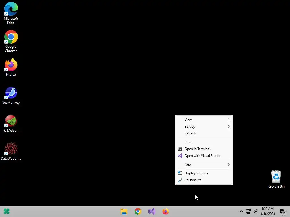Show hidden system tray icons

241,211
